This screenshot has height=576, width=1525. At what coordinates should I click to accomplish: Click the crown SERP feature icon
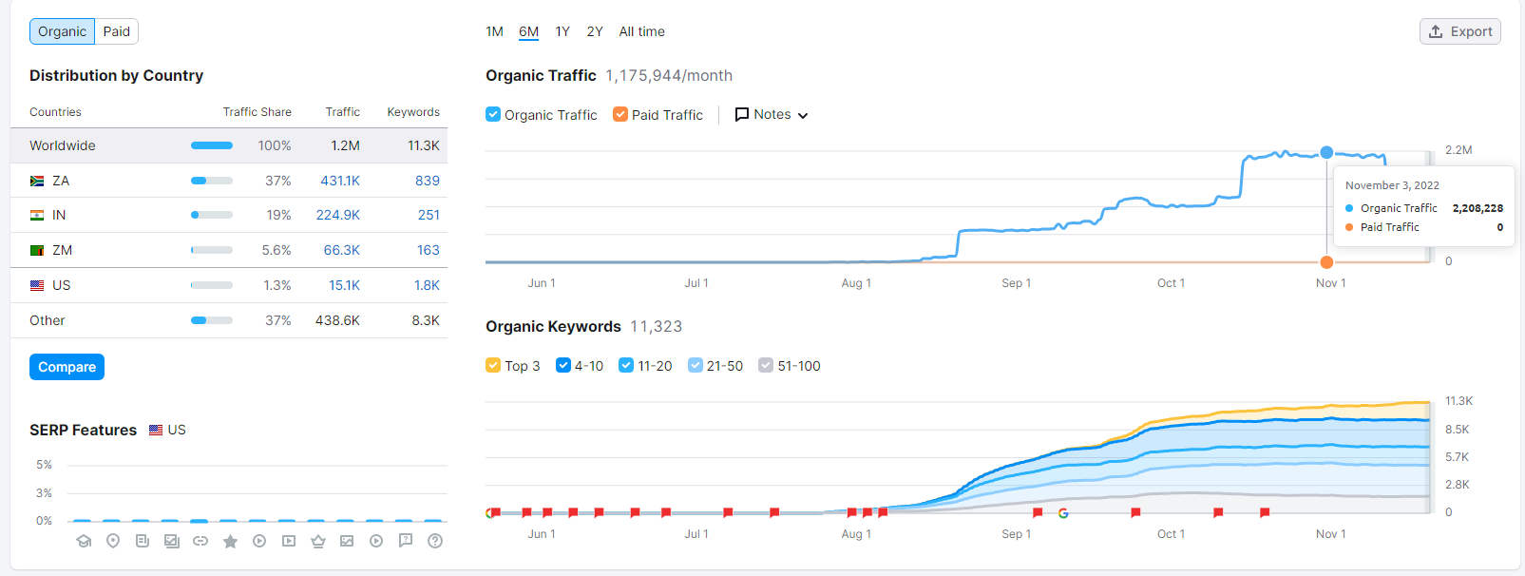click(318, 541)
